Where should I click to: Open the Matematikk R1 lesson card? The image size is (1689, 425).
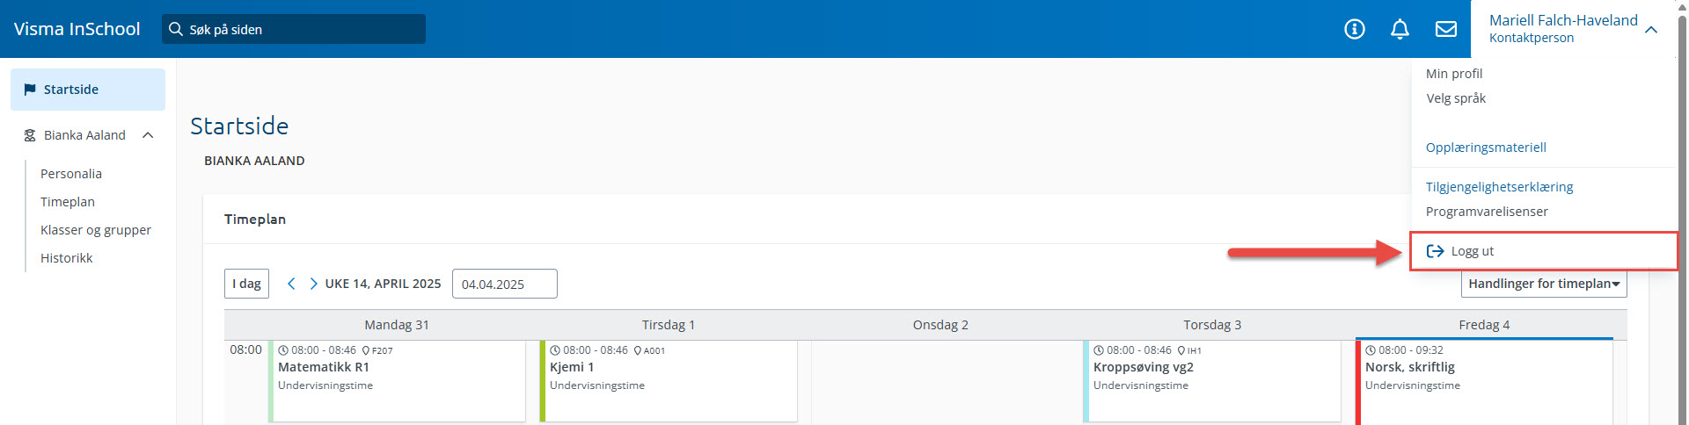pyautogui.click(x=397, y=381)
